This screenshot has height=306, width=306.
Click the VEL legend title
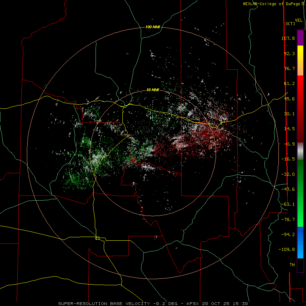[x=299, y=20]
